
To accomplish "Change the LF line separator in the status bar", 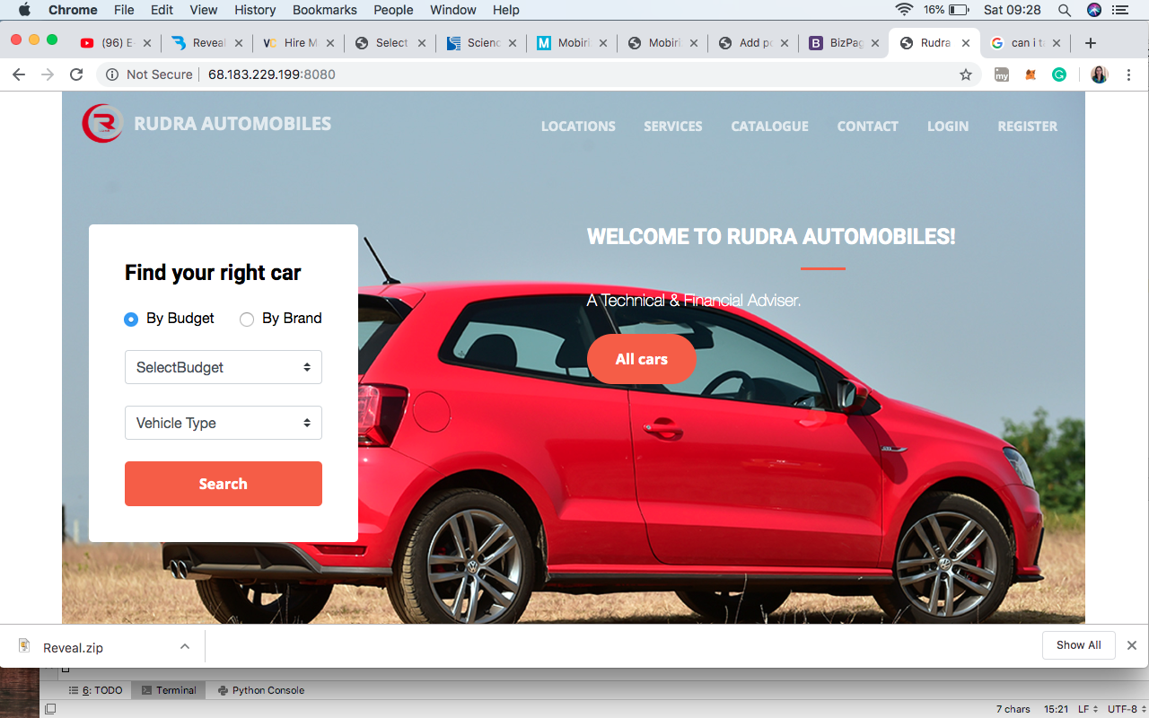I will click(1087, 709).
